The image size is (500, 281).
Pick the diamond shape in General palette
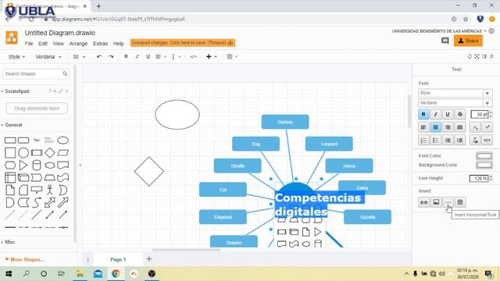(50, 153)
